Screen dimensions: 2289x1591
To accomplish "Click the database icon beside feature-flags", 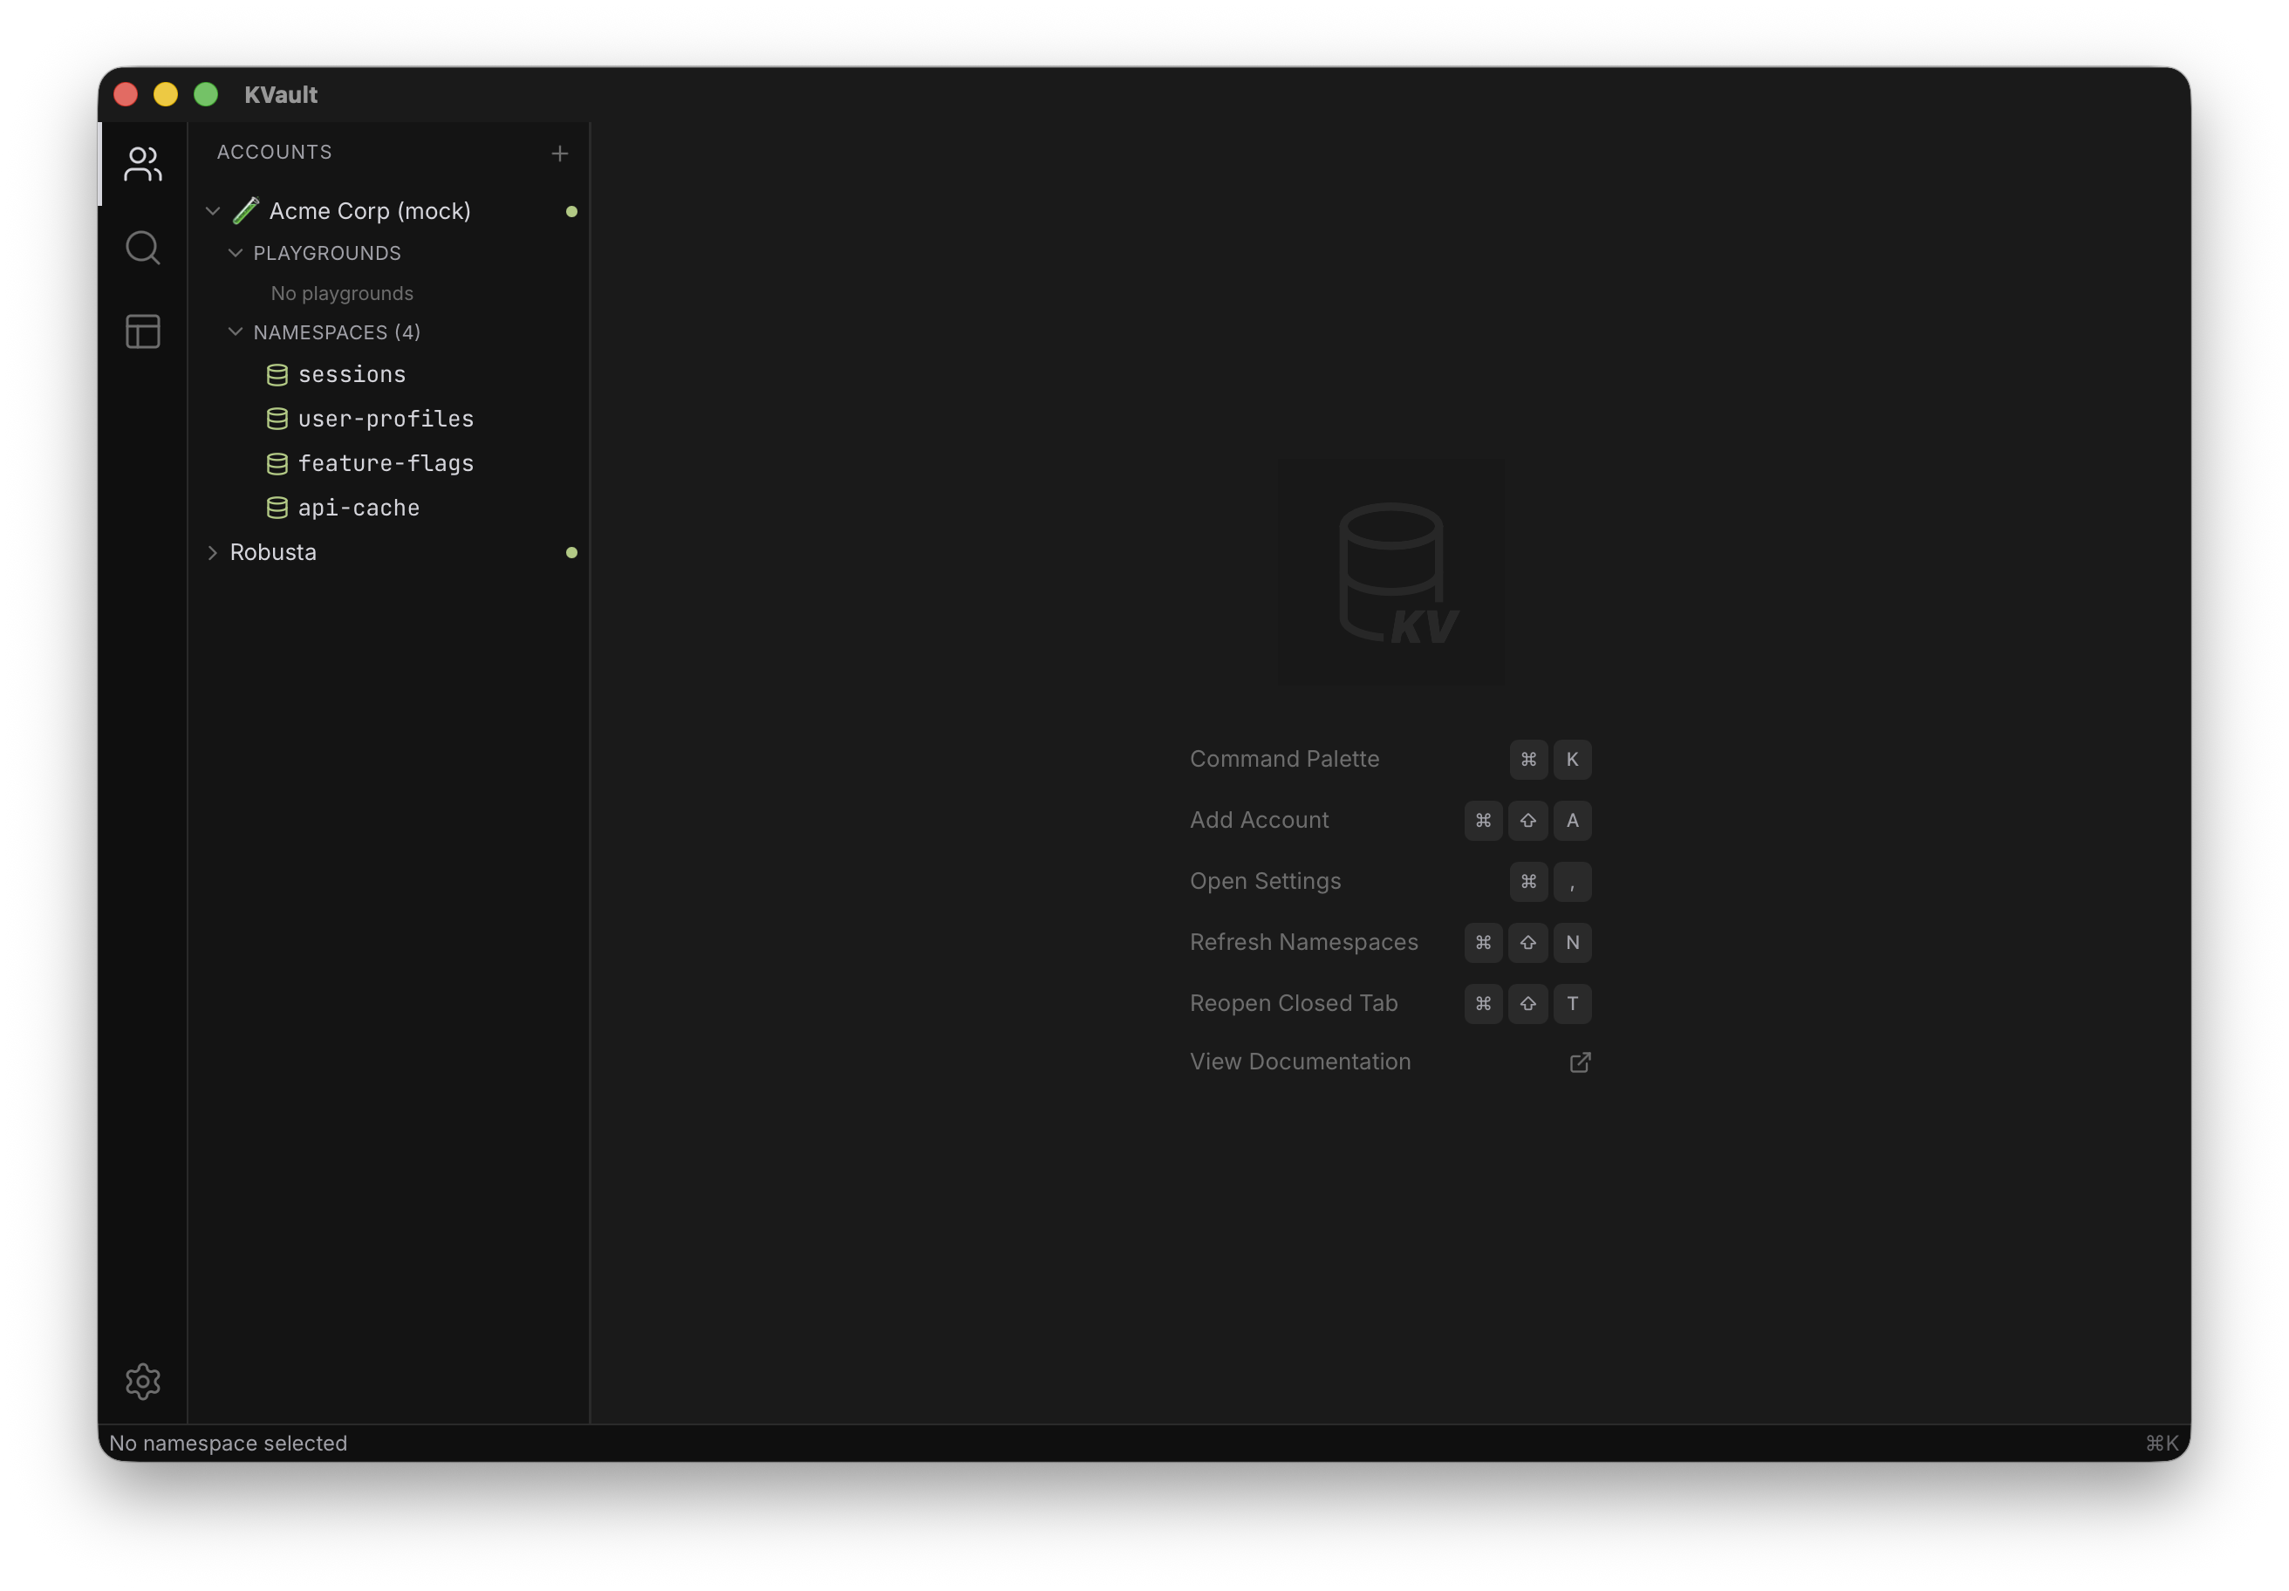I will coord(277,463).
